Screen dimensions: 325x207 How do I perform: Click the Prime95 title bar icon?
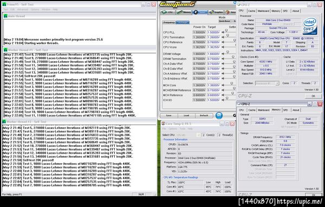[4, 4]
